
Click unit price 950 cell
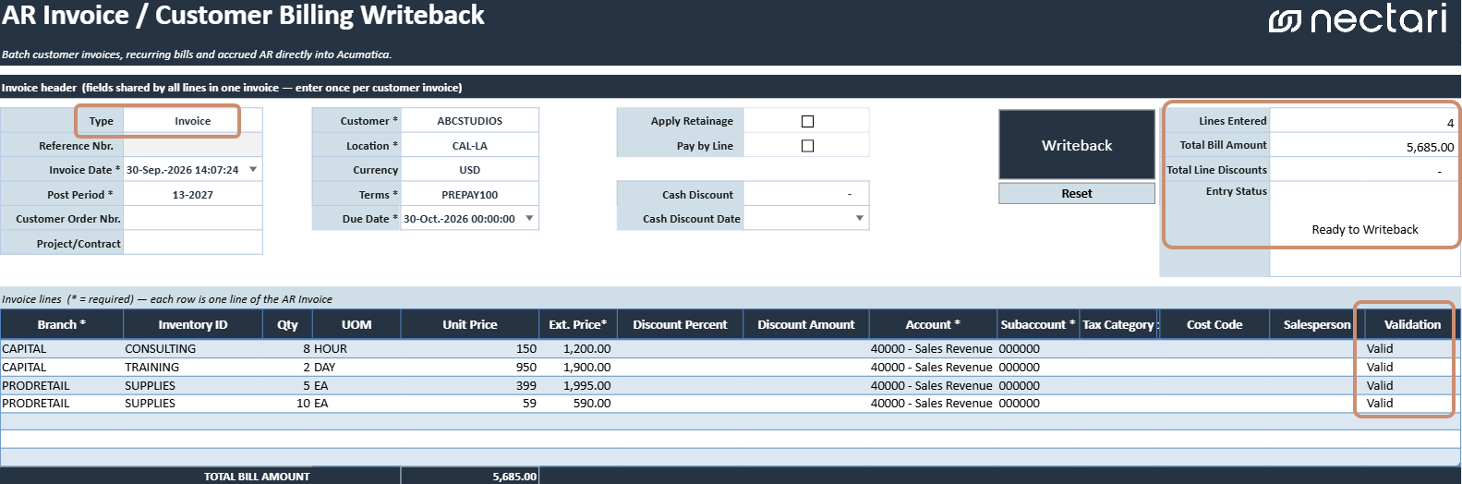(470, 368)
